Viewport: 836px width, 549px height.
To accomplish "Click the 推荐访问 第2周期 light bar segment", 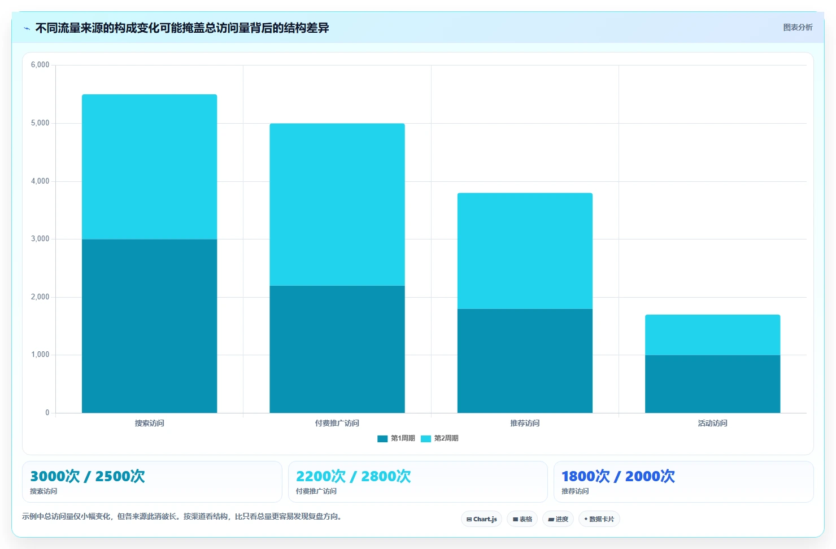I will (525, 251).
